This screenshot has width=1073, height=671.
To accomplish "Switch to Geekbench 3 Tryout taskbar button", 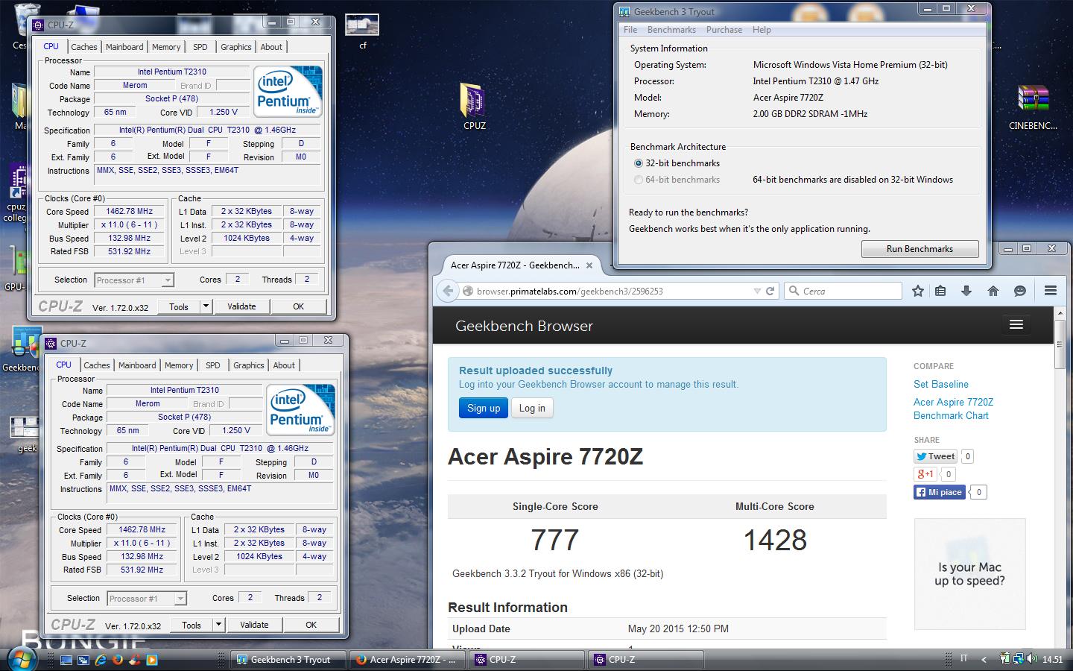I will point(290,659).
